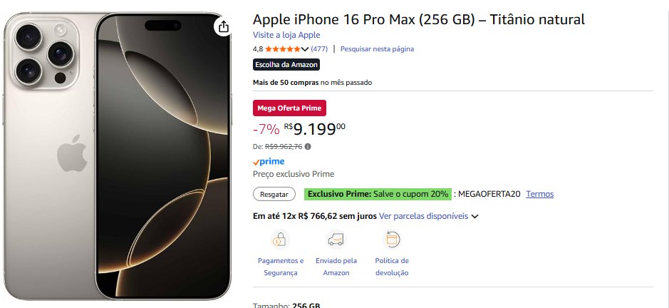The height and width of the screenshot is (308, 669).
Task: Click the green Exclusivo Prime coupon label
Action: [378, 194]
